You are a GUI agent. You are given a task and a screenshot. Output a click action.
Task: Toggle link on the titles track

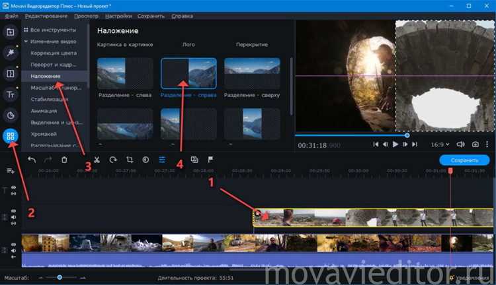(x=14, y=193)
